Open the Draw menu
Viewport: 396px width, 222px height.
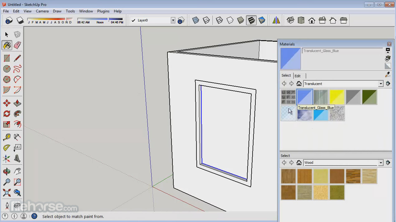pyautogui.click(x=57, y=11)
